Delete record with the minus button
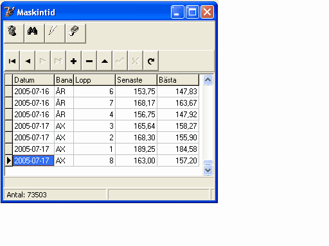 (x=89, y=61)
